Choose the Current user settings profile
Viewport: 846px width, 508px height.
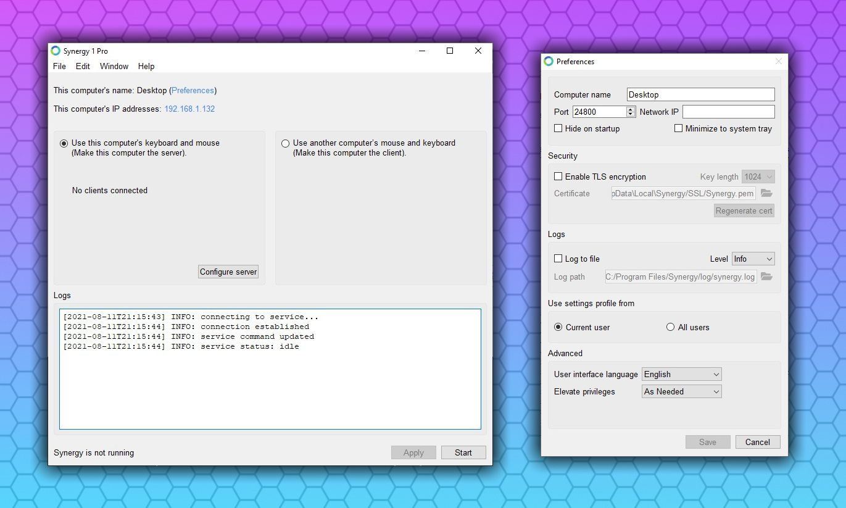558,327
